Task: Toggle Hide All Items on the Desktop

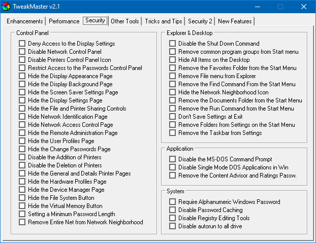Action: (x=173, y=60)
